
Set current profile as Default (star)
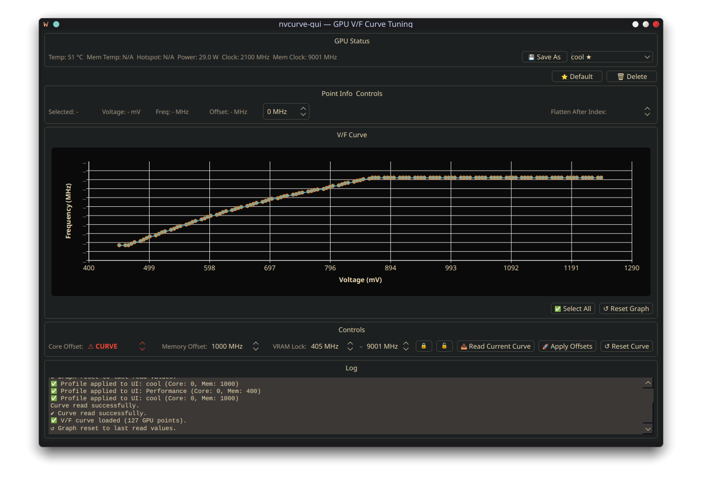[577, 76]
